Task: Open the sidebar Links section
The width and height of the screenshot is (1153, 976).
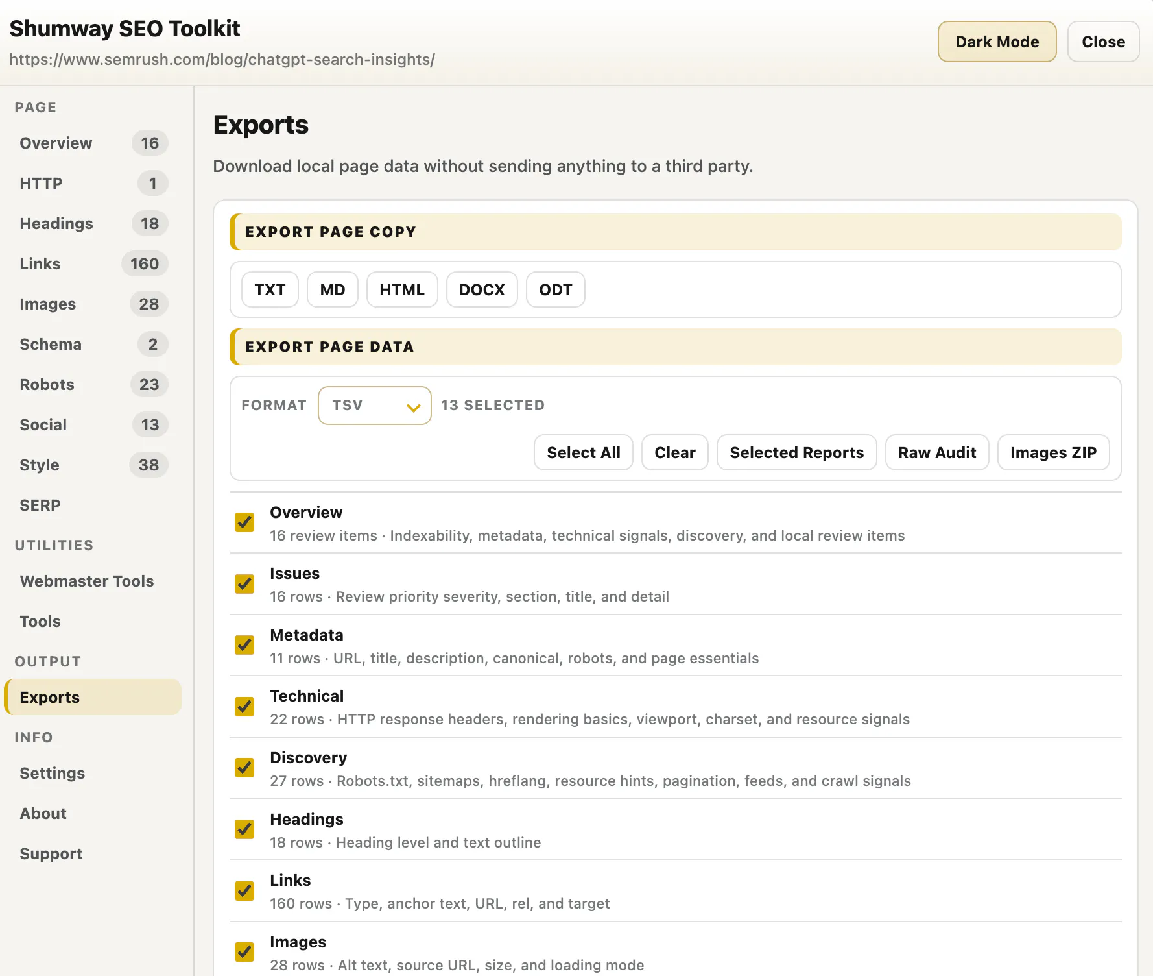Action: point(93,263)
